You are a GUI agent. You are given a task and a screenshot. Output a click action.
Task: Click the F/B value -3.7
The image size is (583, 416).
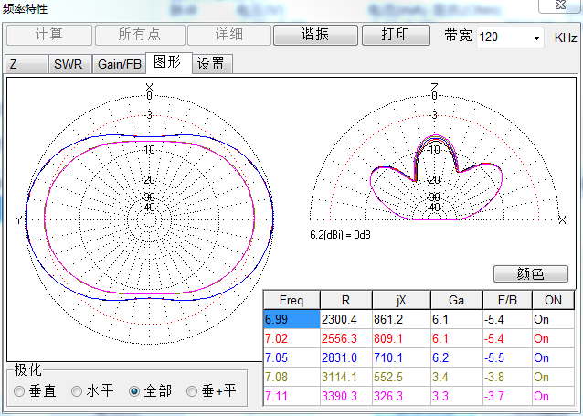pos(507,396)
